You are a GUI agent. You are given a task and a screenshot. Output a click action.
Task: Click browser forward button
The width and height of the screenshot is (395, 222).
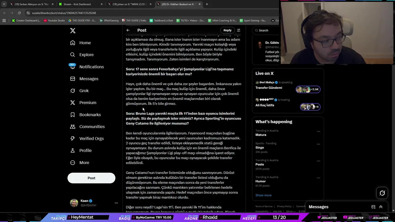pos(12,13)
